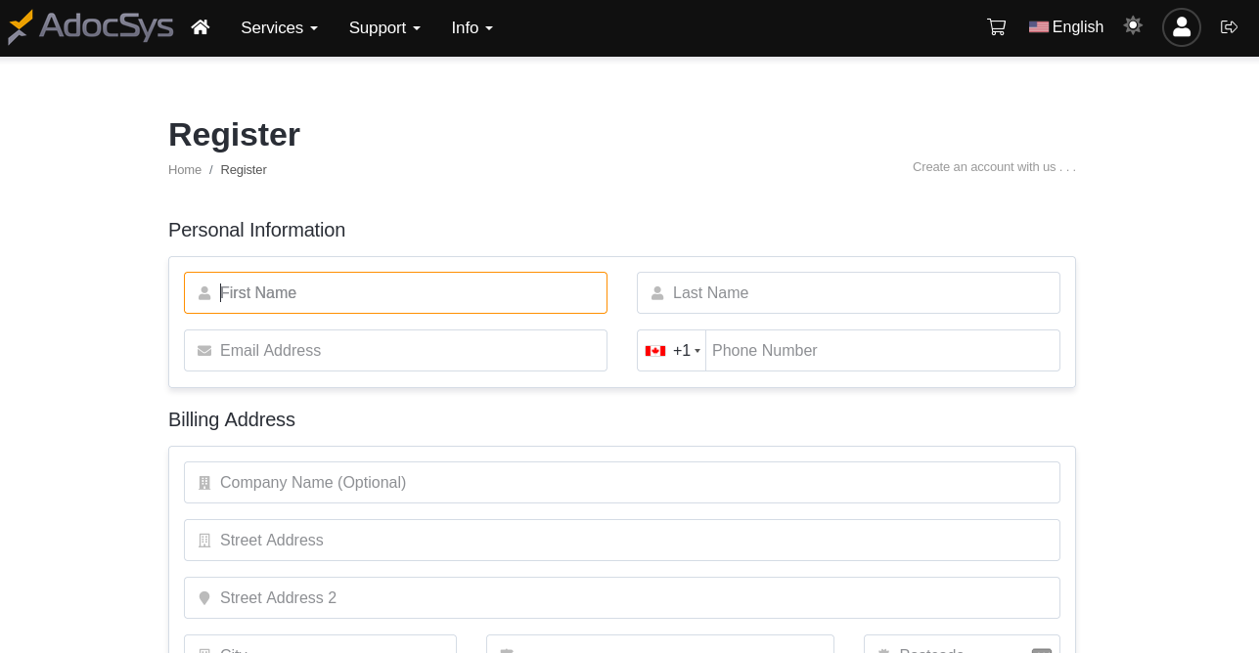Open the shopping cart
The height and width of the screenshot is (653, 1259).
click(x=996, y=27)
